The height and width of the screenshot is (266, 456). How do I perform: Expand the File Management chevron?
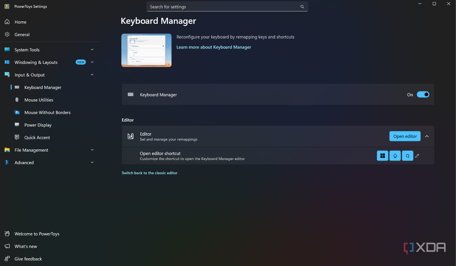click(x=92, y=150)
